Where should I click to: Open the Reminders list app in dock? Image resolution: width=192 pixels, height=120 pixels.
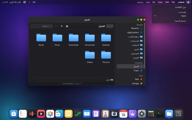point(23,114)
